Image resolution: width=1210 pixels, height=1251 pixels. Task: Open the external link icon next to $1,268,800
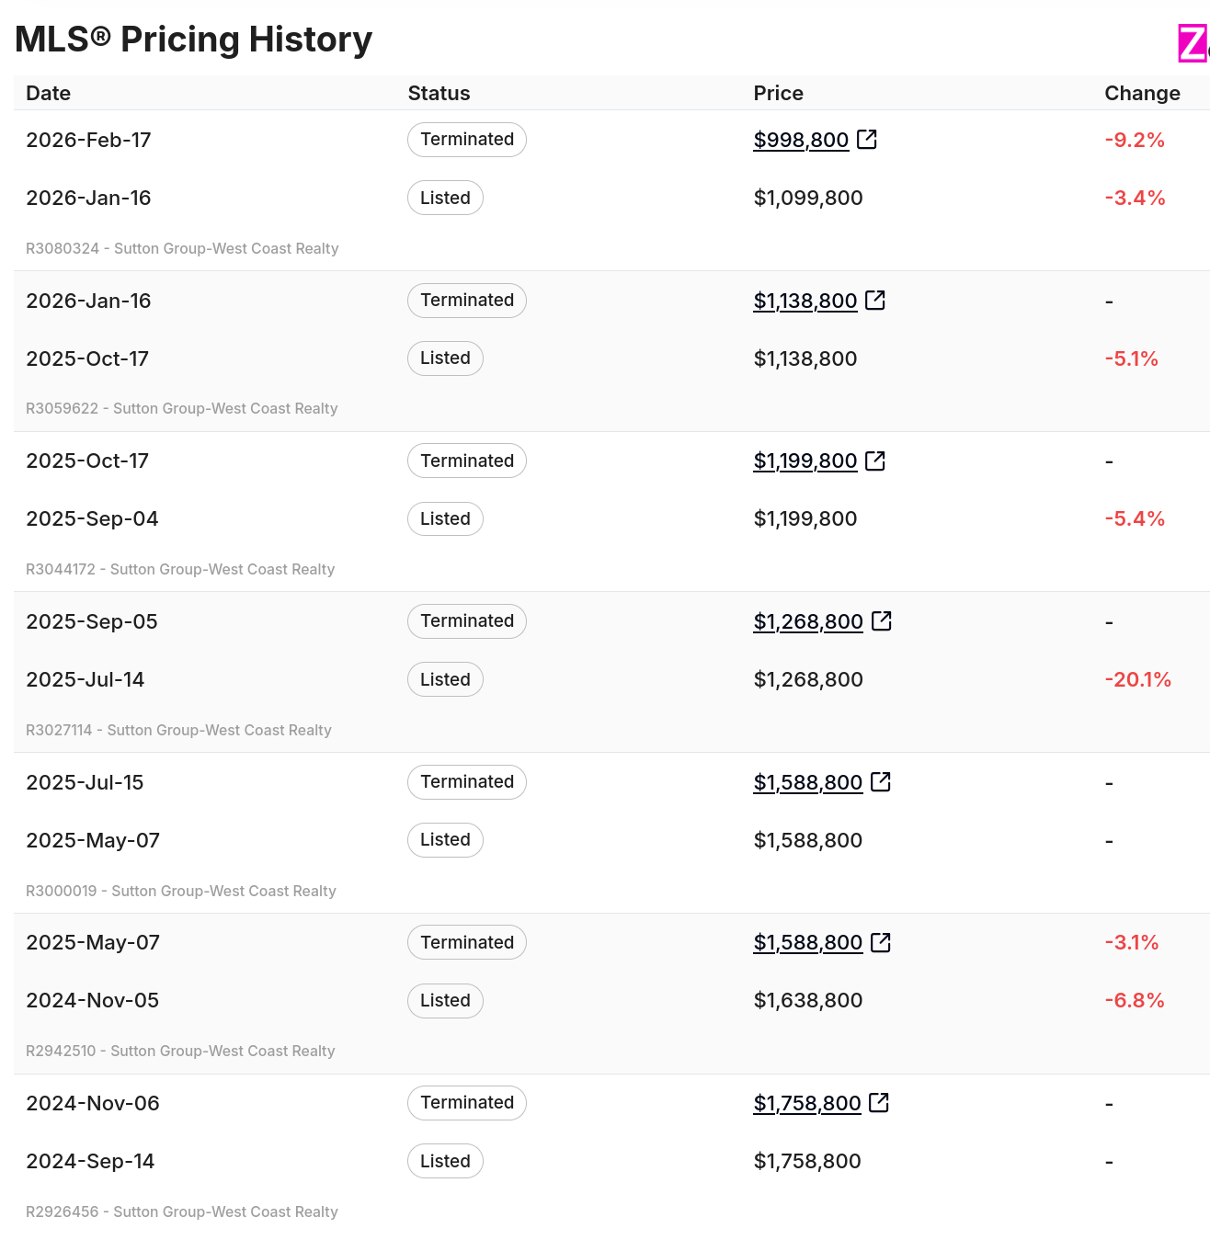(x=882, y=621)
